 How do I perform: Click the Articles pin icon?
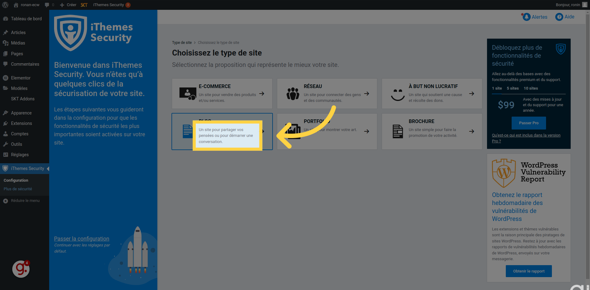6,33
